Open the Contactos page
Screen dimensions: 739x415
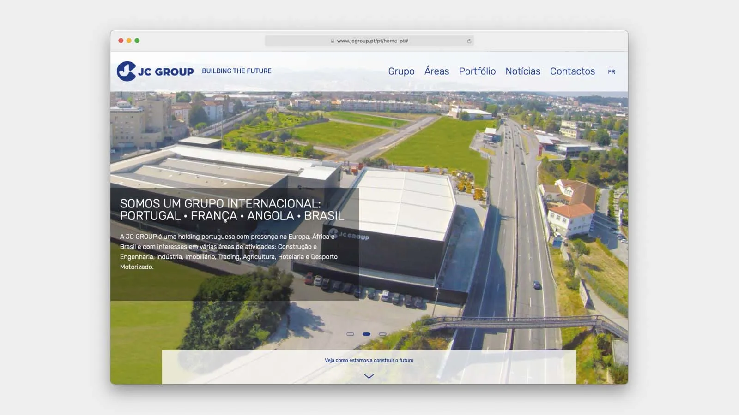[x=572, y=71]
